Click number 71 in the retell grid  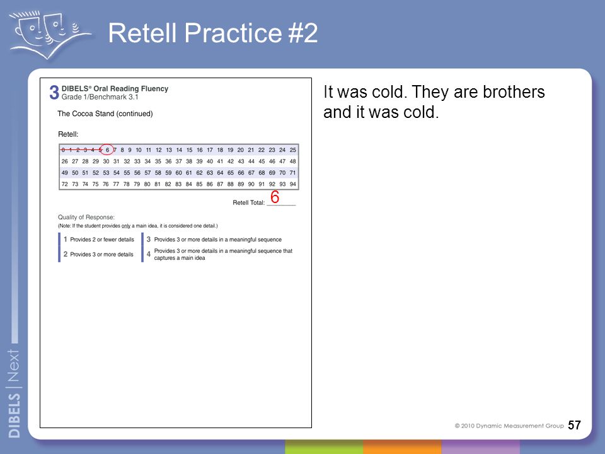click(293, 173)
